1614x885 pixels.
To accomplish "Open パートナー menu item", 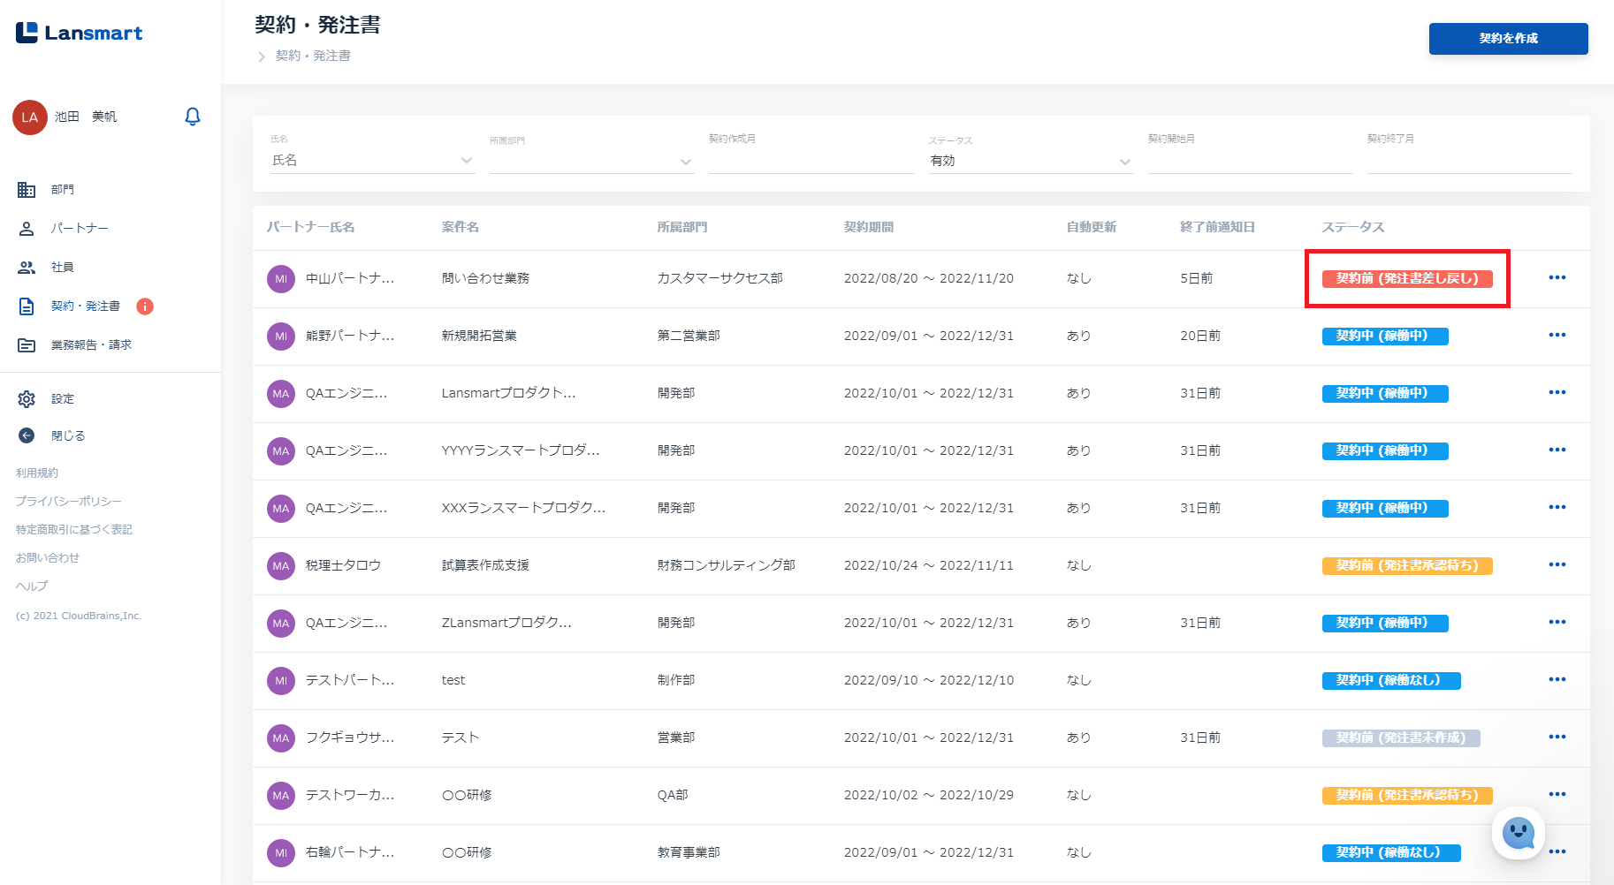I will 79,229.
